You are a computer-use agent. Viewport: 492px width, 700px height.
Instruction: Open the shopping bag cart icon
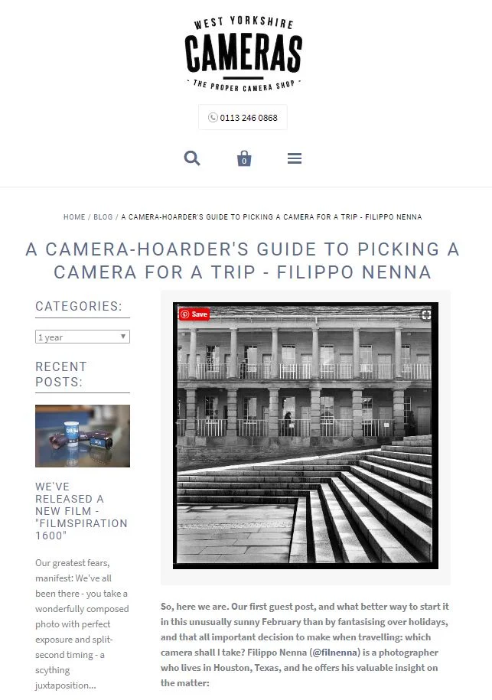[244, 158]
